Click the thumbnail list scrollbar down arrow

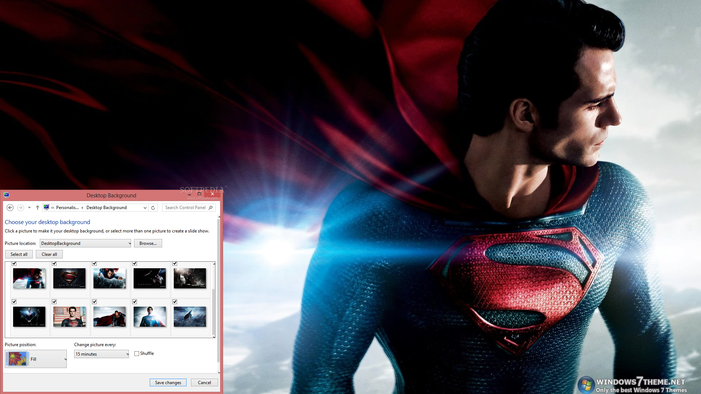(x=214, y=336)
